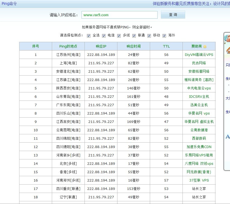
Task: Select the 四川重庆[联通] location cell
Action: click(x=68, y=189)
